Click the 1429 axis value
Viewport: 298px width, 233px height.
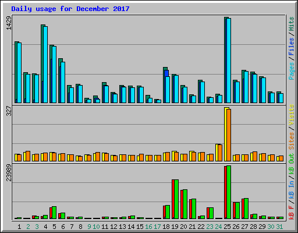click(9, 23)
